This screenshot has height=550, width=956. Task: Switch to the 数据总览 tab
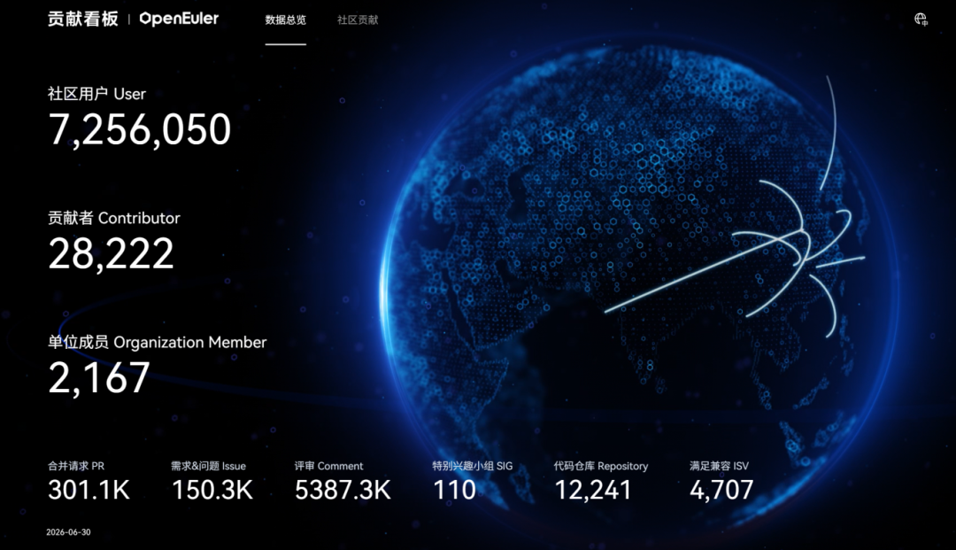click(285, 20)
